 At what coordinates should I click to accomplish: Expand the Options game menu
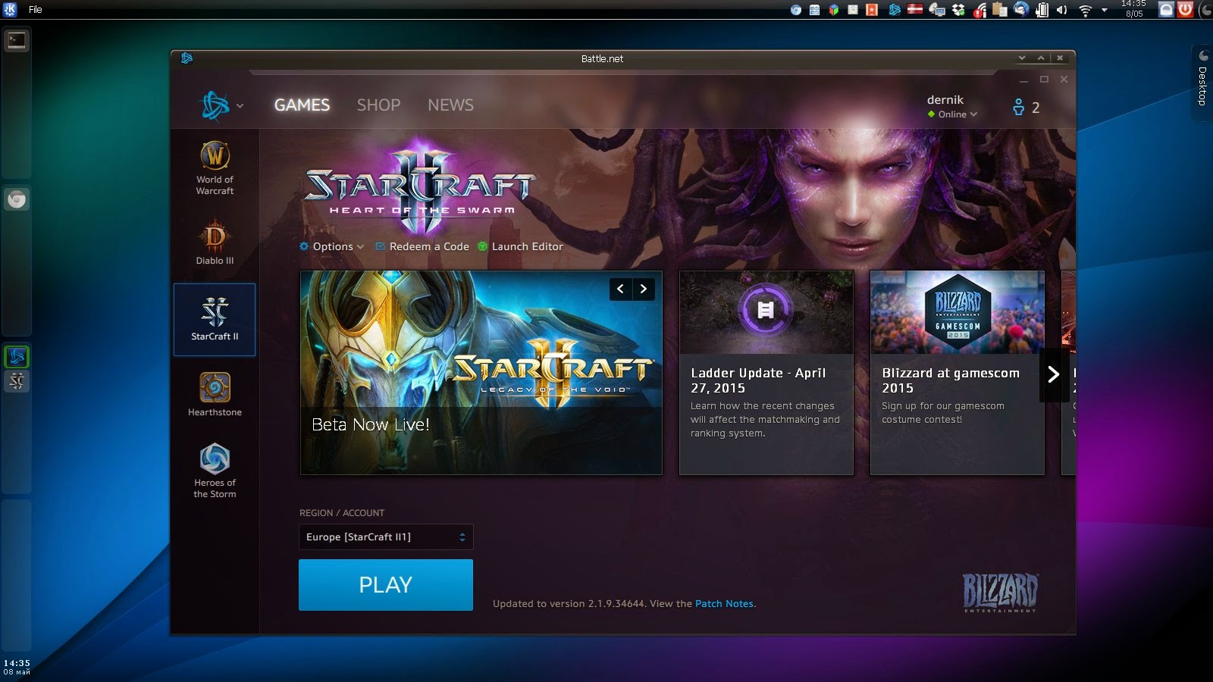click(x=331, y=246)
